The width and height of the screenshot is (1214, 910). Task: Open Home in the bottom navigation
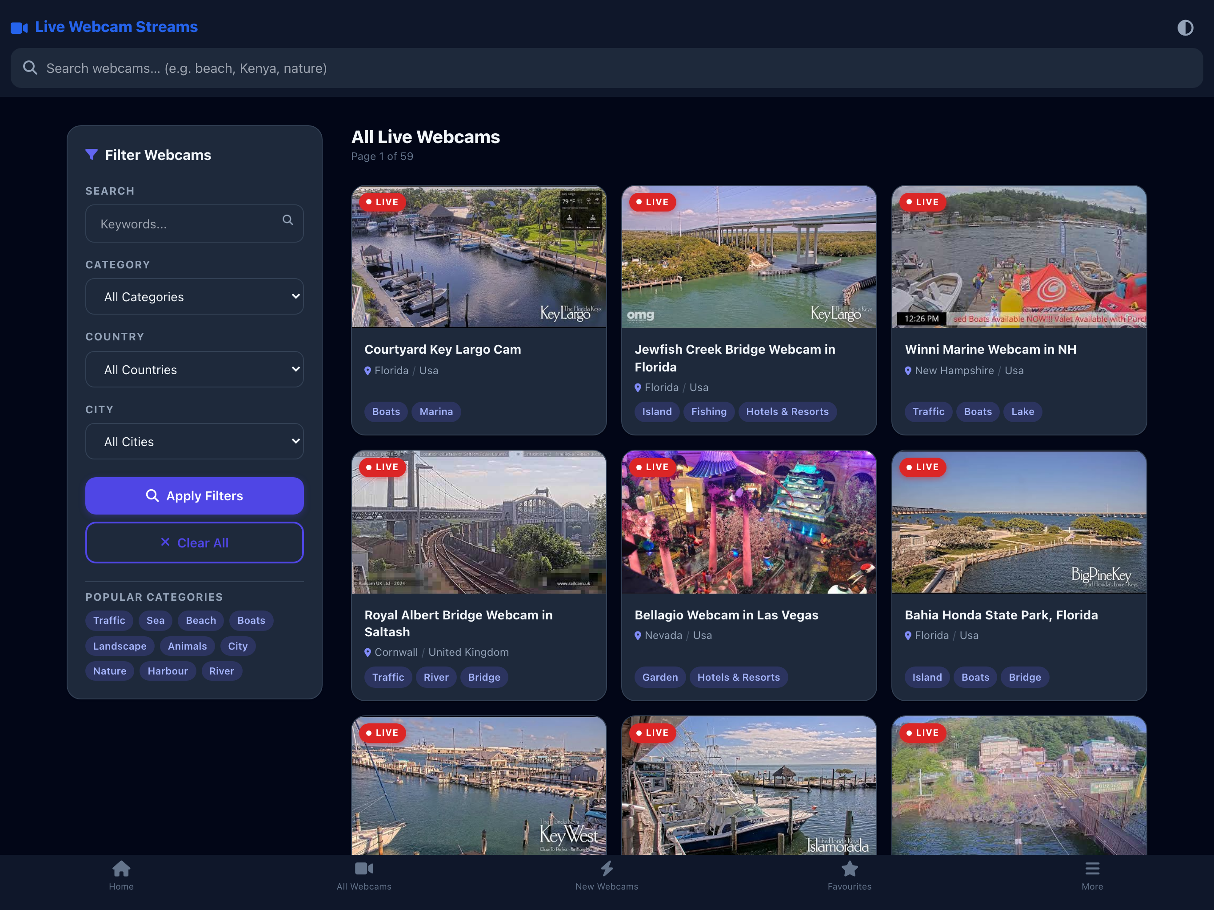tap(121, 876)
